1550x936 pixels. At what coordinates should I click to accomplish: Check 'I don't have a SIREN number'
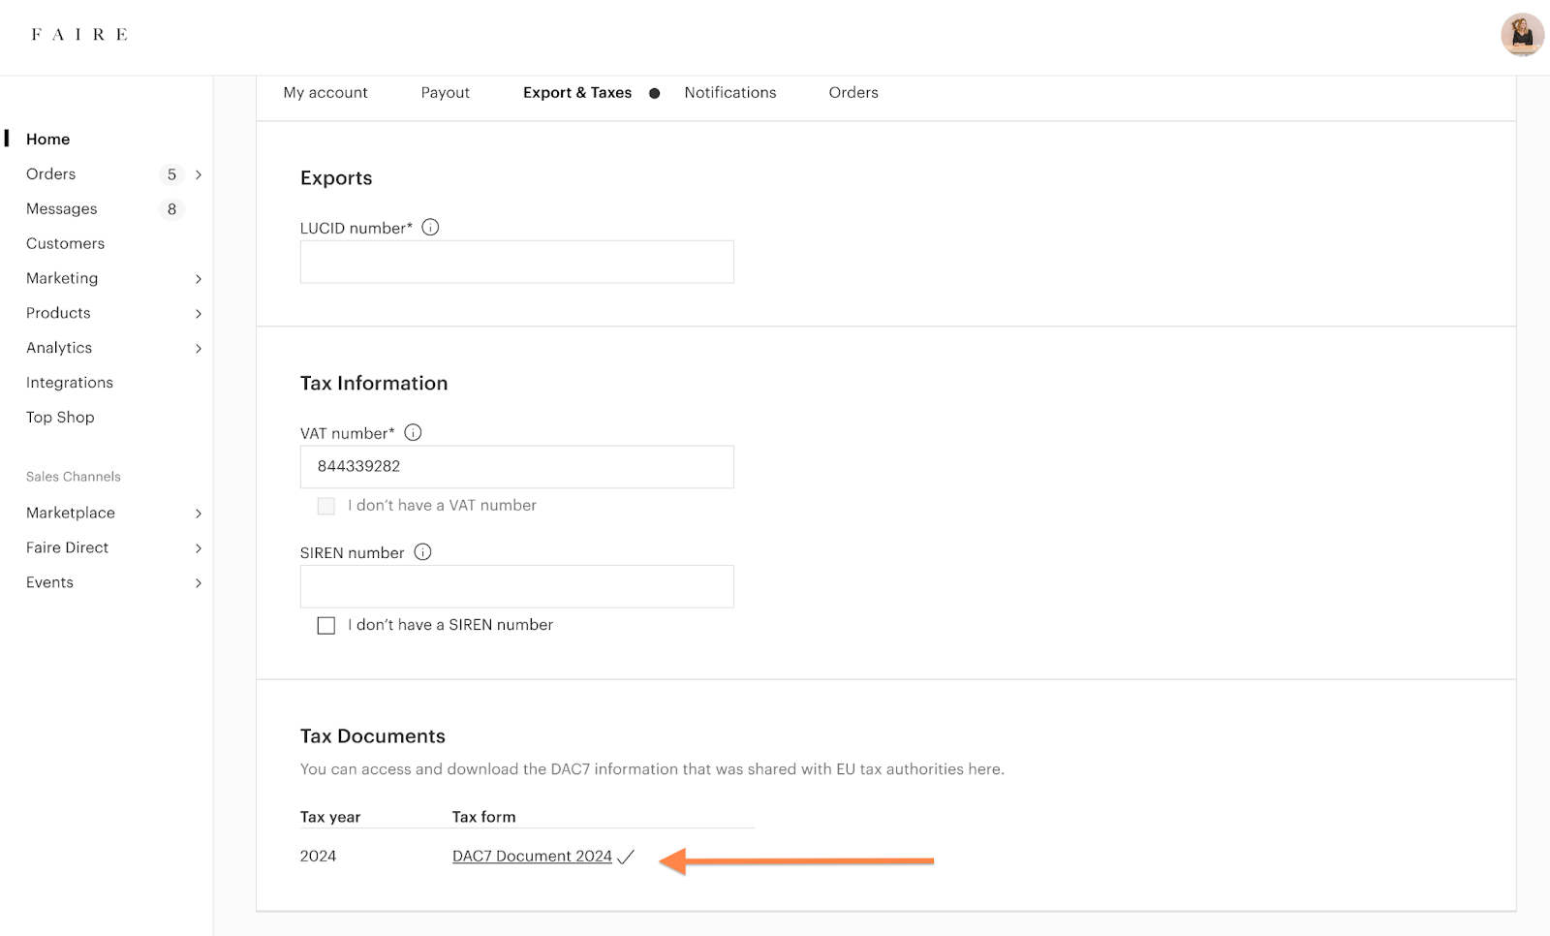(x=326, y=626)
